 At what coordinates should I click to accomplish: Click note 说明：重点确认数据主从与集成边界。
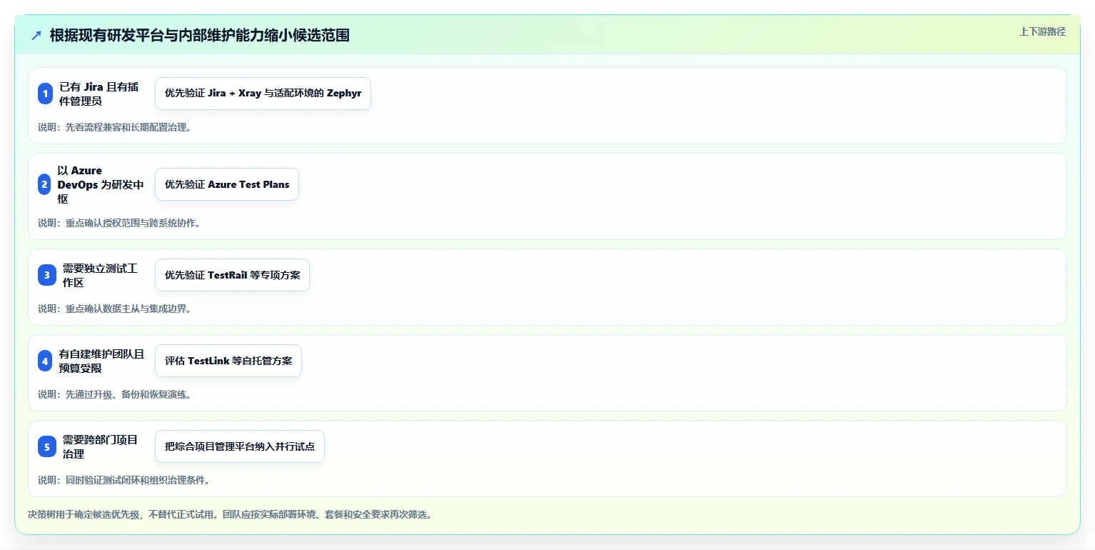click(x=114, y=309)
